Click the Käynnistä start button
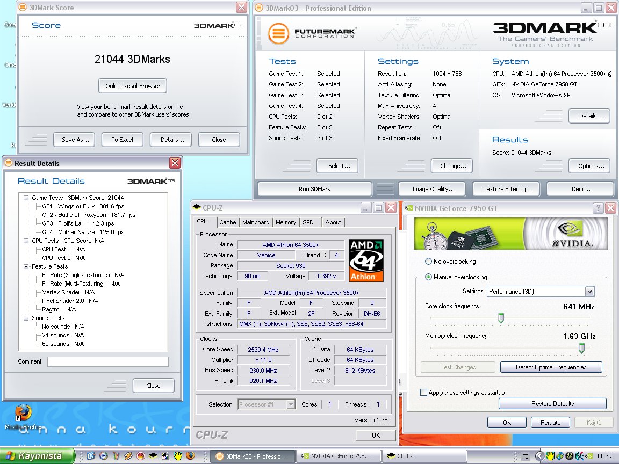 37,456
